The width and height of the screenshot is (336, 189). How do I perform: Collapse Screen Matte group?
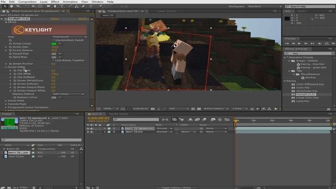click(6, 67)
